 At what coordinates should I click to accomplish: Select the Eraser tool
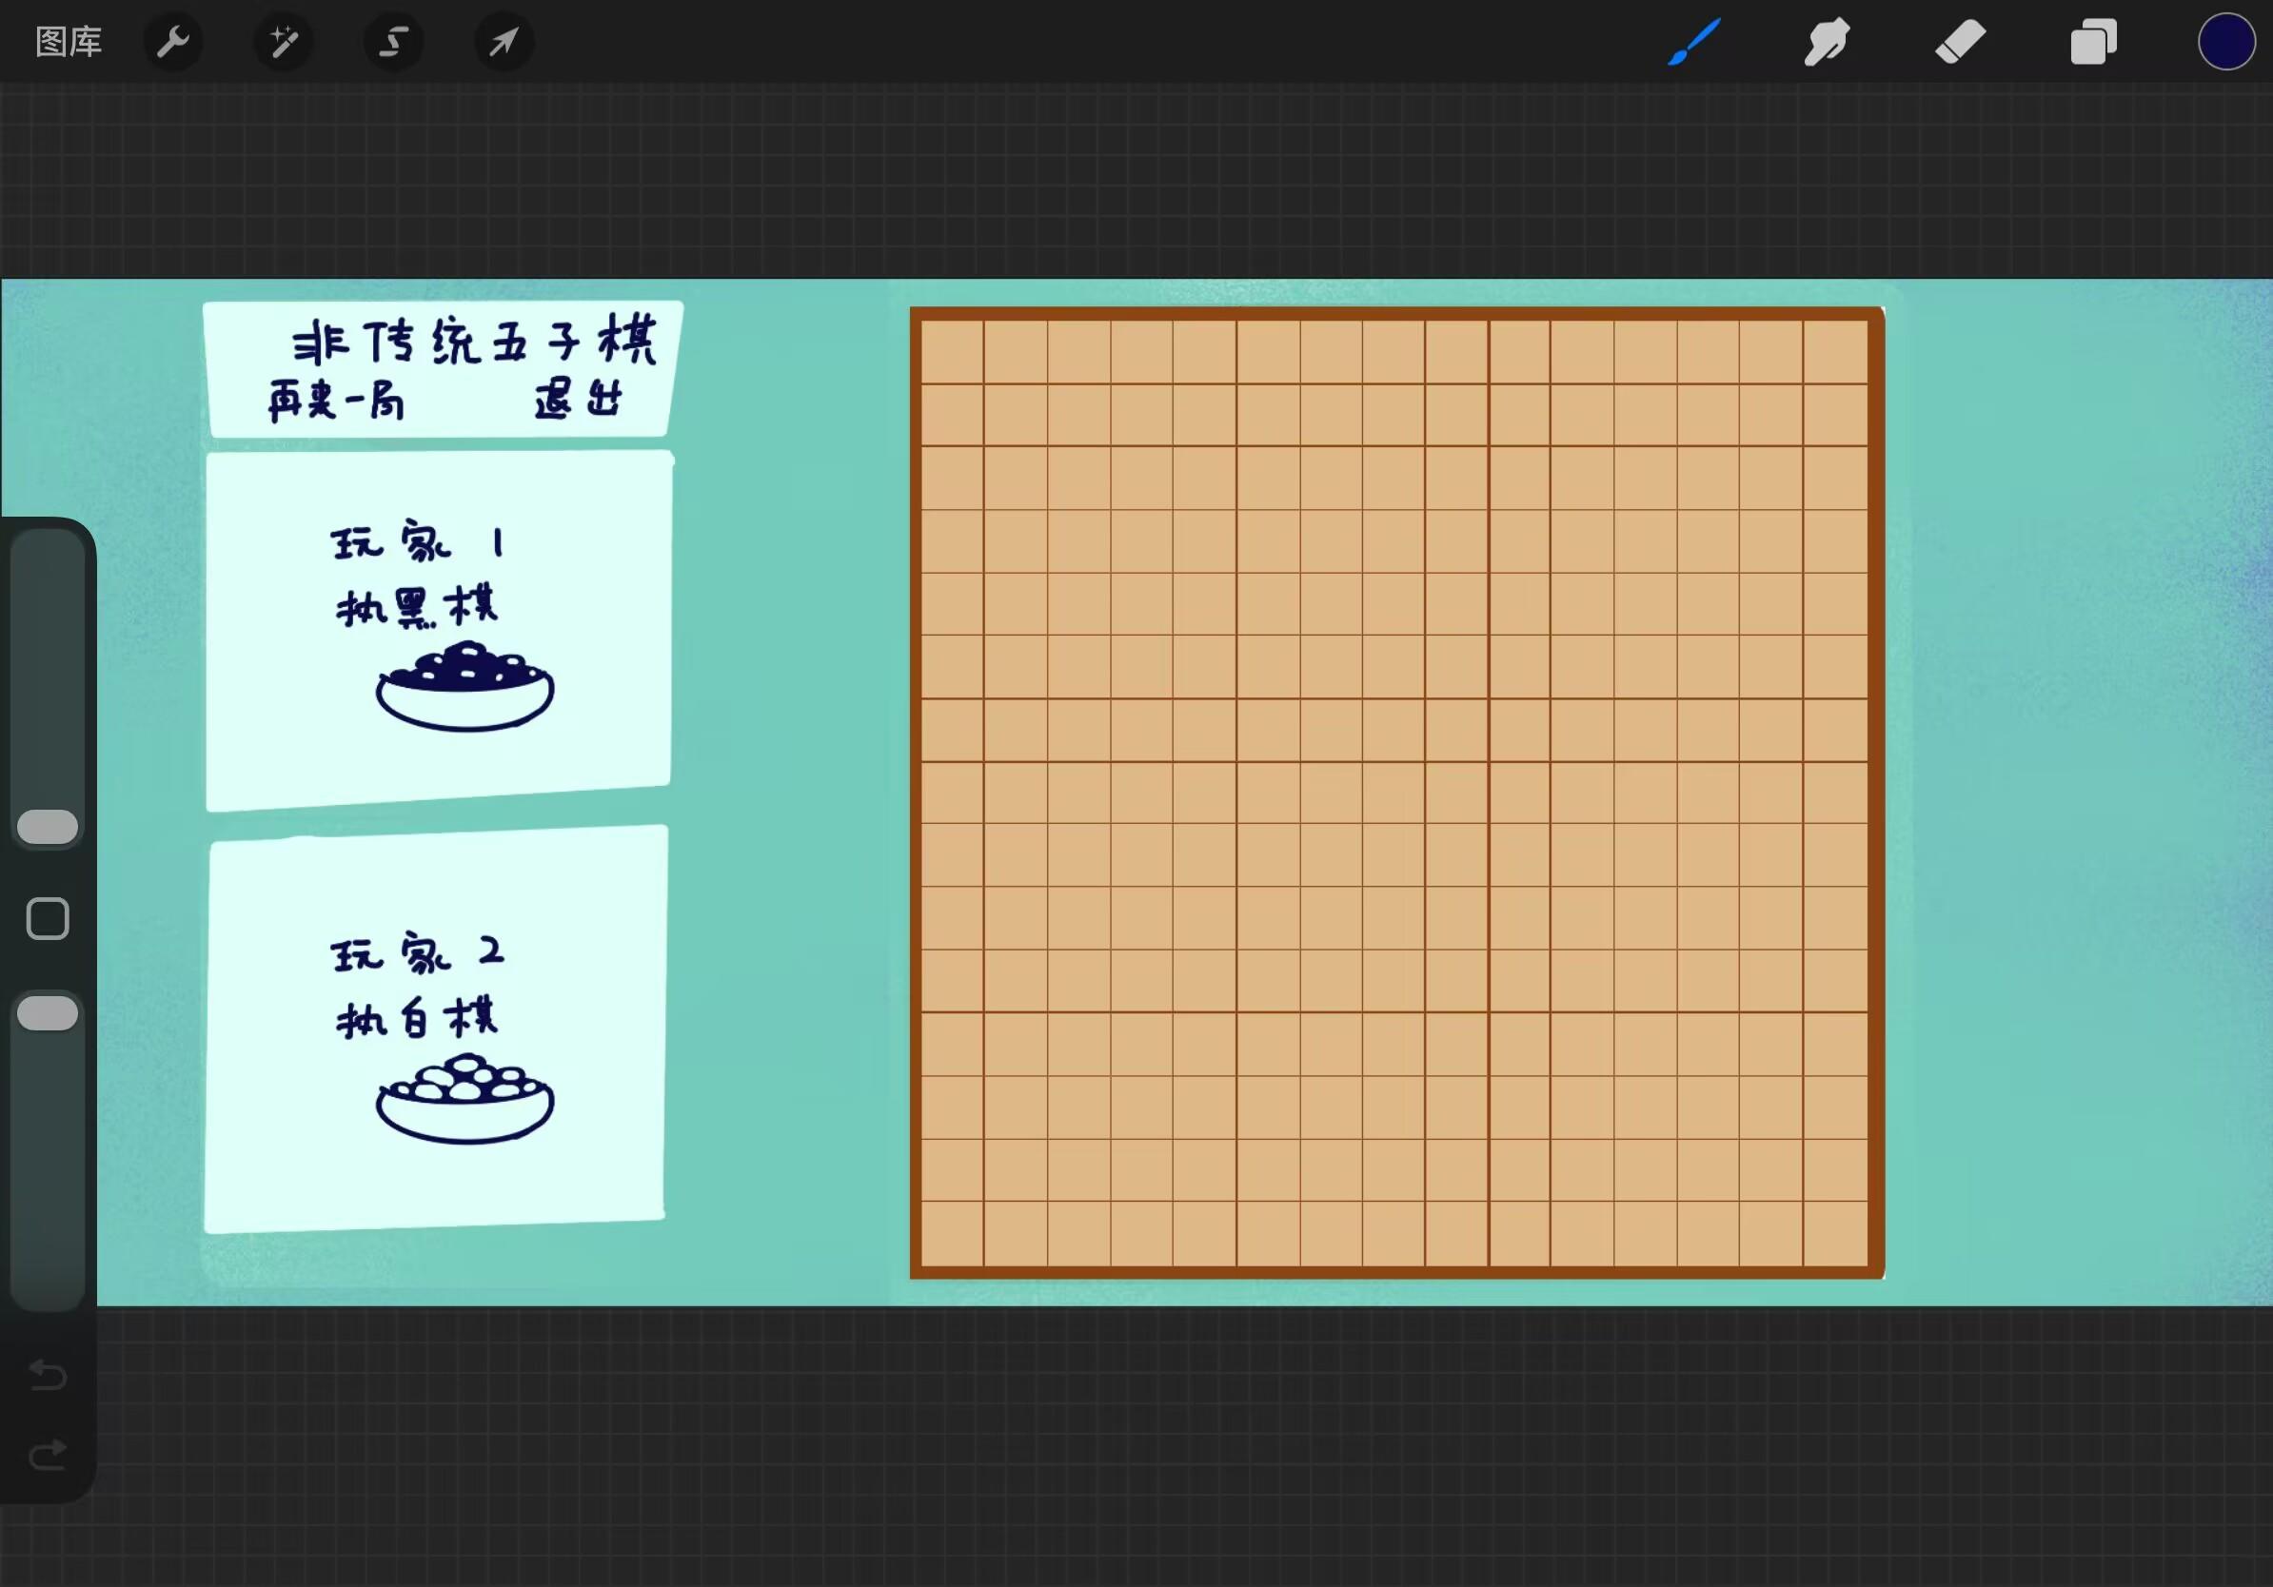coord(1960,42)
